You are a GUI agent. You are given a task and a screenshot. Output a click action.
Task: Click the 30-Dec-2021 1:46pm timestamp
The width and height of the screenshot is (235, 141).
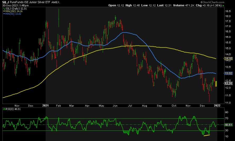coord(15,5)
